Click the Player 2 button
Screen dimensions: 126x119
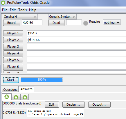(x=13, y=40)
